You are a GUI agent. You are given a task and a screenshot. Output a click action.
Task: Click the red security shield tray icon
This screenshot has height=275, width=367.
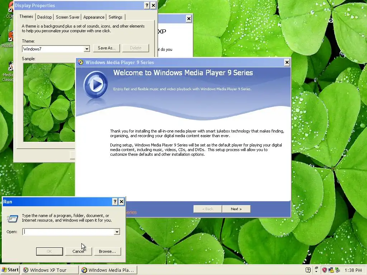pos(324,270)
